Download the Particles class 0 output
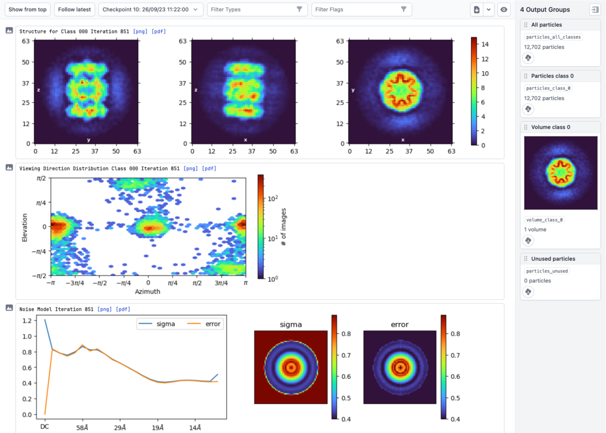 coord(528,109)
